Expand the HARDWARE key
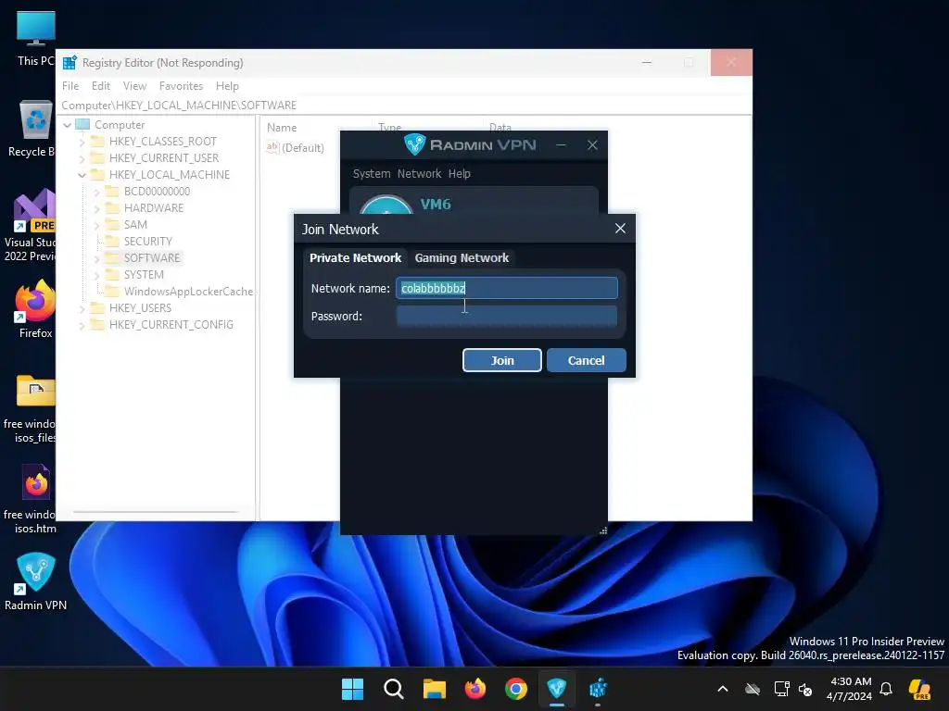The width and height of the screenshot is (949, 711). (96, 208)
